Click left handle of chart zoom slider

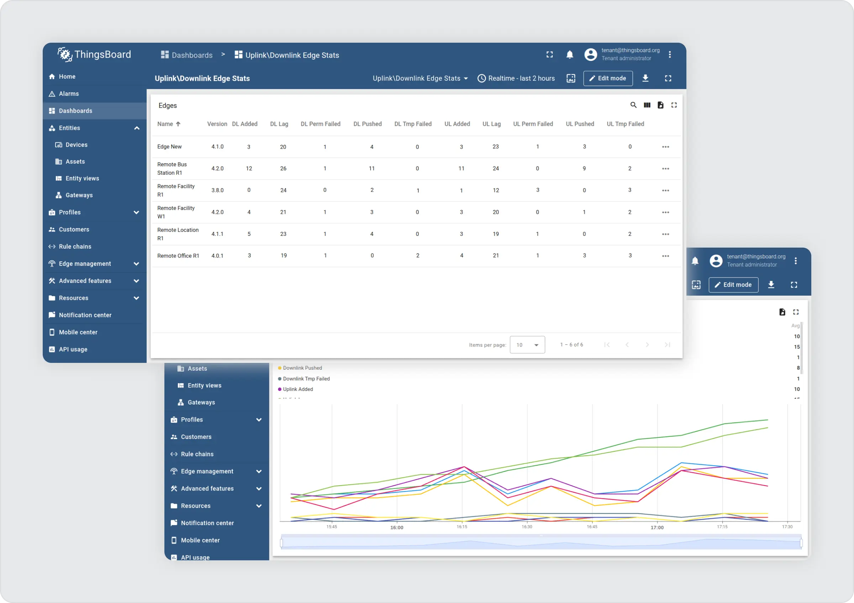[281, 543]
